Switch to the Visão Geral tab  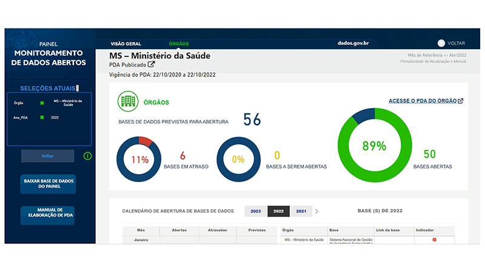[x=125, y=44]
